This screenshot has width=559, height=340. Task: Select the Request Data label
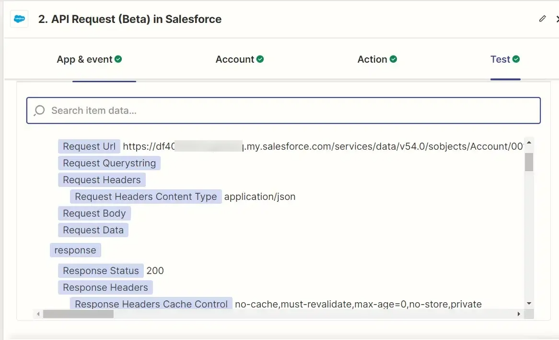tap(93, 230)
